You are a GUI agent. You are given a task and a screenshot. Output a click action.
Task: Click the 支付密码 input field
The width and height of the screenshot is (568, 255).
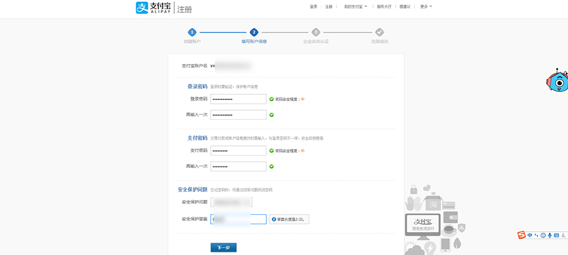pyautogui.click(x=238, y=151)
